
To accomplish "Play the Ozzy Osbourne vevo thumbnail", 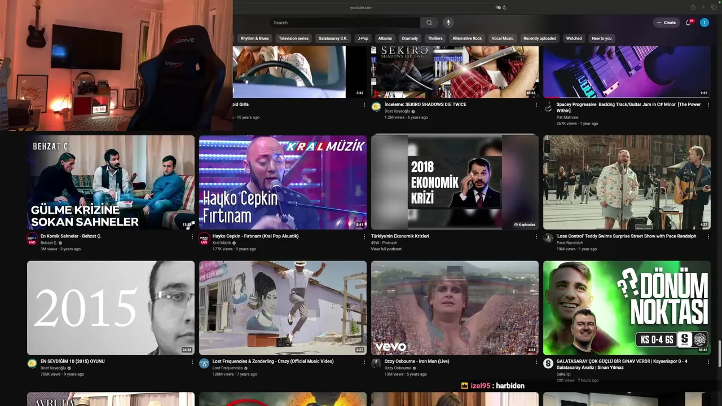I will pos(455,307).
